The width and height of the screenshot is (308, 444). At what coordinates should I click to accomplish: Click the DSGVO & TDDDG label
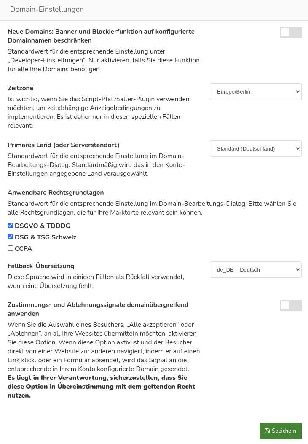(x=42, y=226)
